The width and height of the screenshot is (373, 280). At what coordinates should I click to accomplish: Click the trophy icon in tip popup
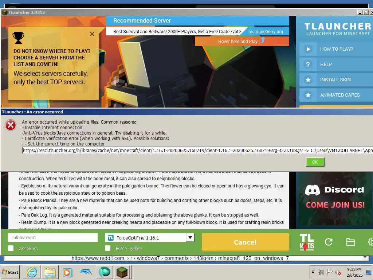(x=18, y=38)
